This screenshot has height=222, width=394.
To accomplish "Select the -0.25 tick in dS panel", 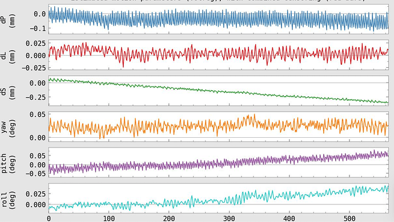I will 35,97.
